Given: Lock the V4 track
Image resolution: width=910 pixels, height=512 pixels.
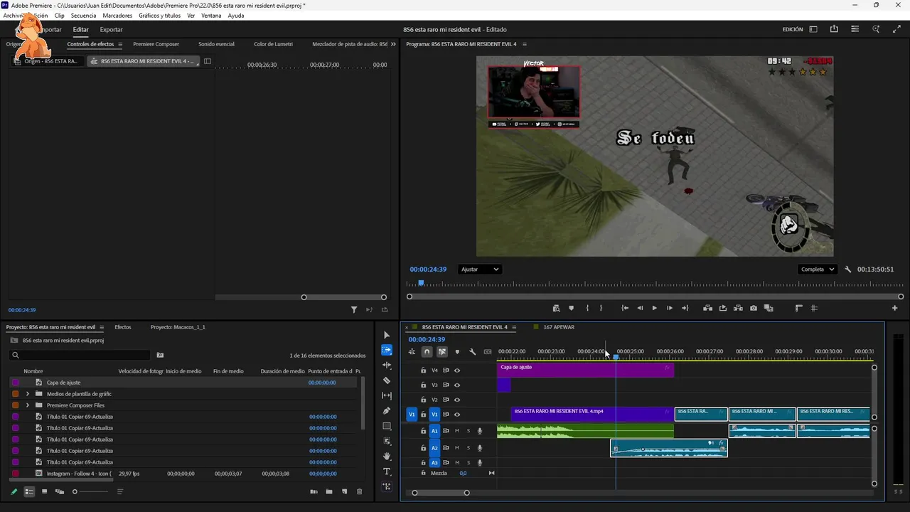Looking at the screenshot, I should [423, 370].
